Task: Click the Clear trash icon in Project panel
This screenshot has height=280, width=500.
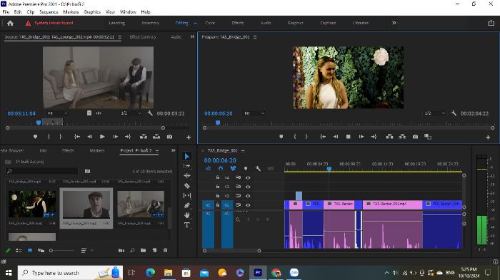Action: [165, 250]
